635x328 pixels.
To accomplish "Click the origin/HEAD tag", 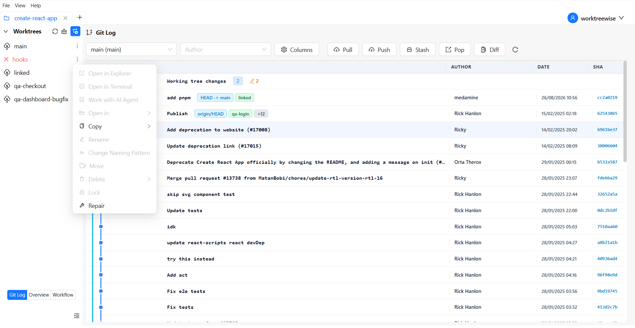I will tap(211, 114).
